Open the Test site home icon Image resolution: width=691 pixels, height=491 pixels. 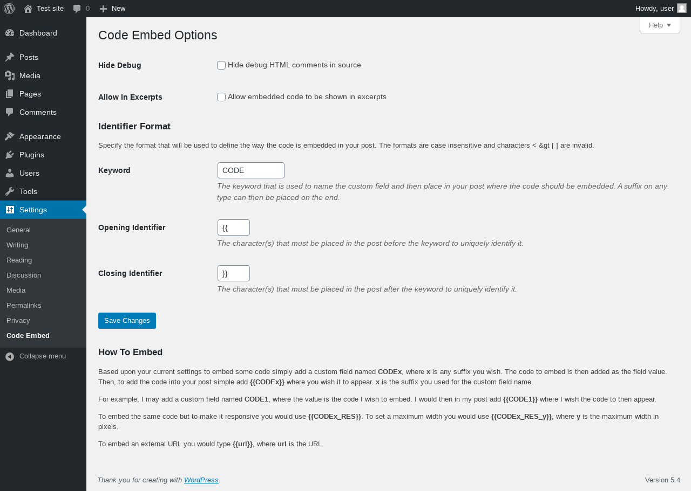(28, 9)
